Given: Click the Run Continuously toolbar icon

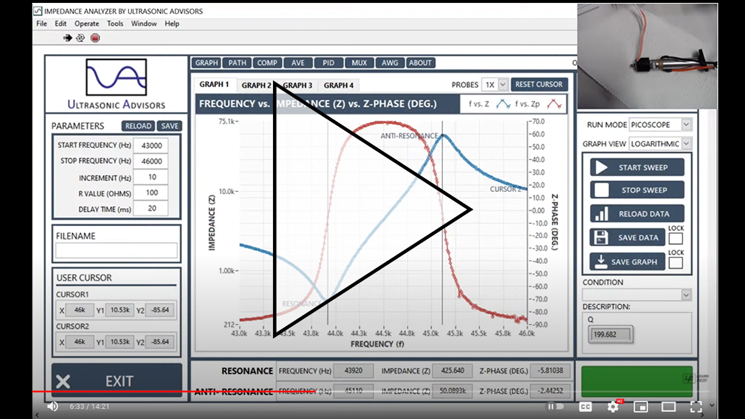Looking at the screenshot, I should 80,38.
